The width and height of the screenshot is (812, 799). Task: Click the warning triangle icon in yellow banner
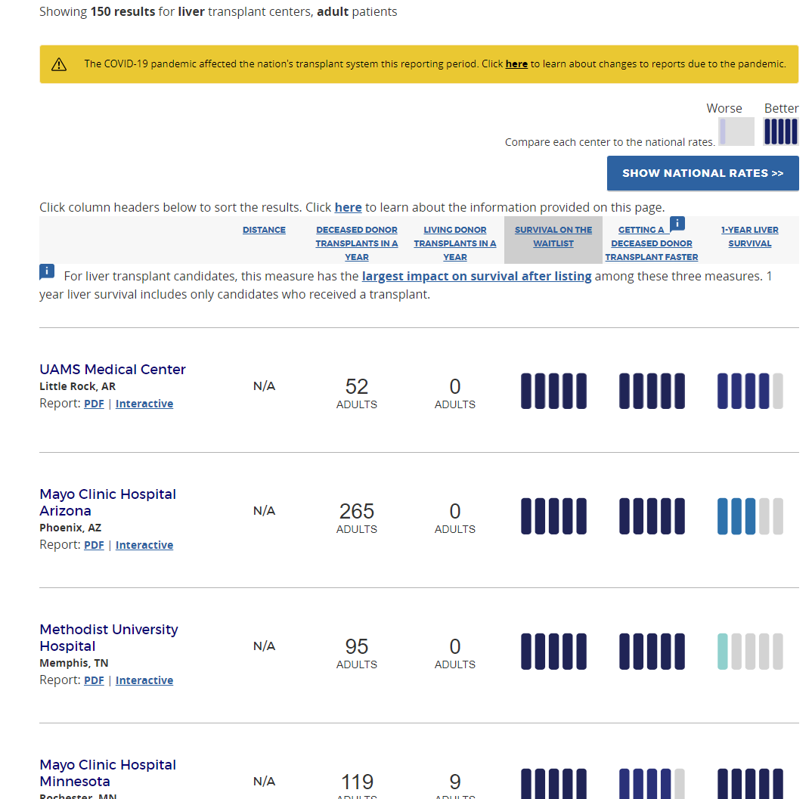59,64
